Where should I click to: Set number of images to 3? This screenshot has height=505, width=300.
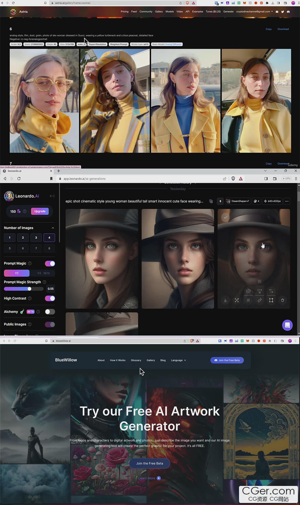point(36,238)
